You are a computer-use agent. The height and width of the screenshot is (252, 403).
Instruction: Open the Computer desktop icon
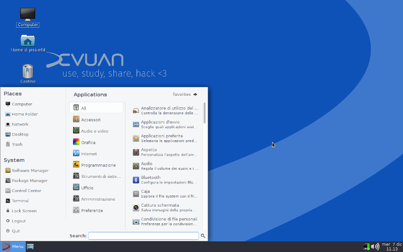[28, 17]
